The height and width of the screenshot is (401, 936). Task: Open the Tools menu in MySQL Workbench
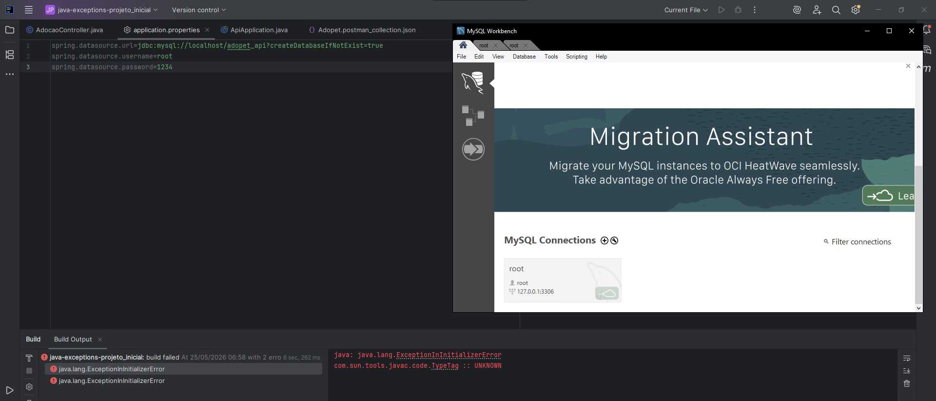(551, 57)
